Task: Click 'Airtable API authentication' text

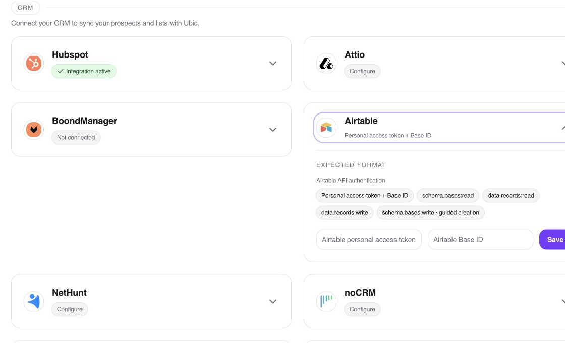Action: coord(351,181)
